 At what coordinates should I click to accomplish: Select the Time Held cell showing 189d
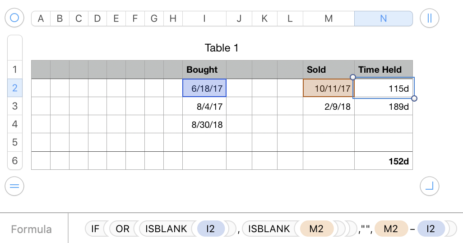click(383, 106)
